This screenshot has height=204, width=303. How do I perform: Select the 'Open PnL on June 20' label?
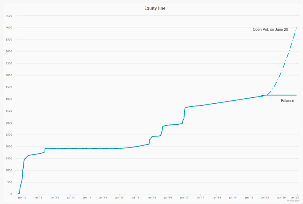click(x=270, y=29)
